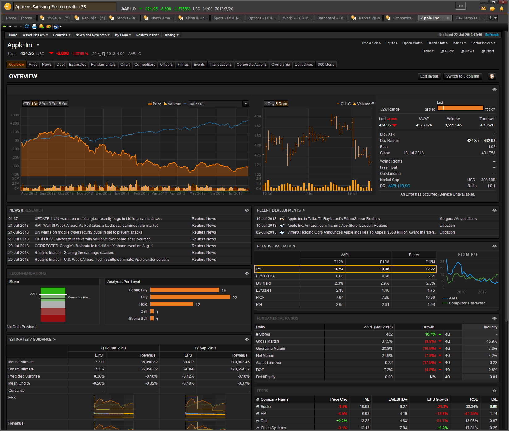Open the Asset Classes menu dropdown
The width and height of the screenshot is (509, 431).
(35, 35)
